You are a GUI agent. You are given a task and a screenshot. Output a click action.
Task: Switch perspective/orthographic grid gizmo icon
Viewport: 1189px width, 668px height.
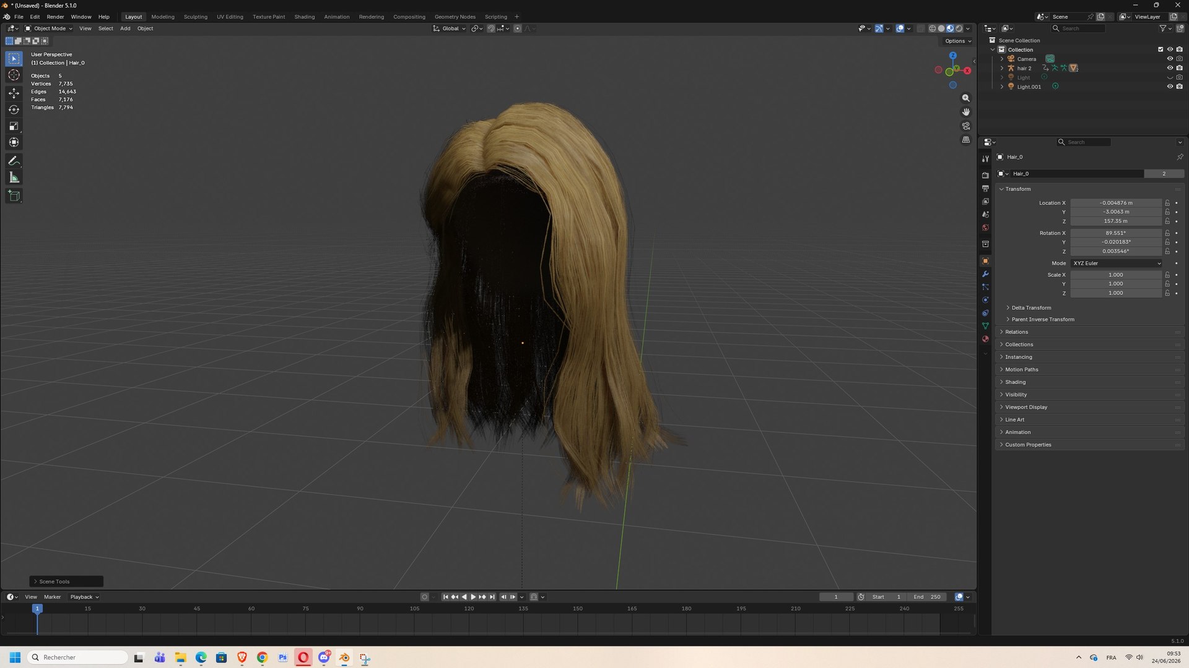(965, 140)
